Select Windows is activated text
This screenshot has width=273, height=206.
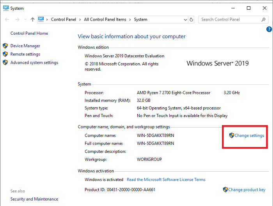(104, 179)
